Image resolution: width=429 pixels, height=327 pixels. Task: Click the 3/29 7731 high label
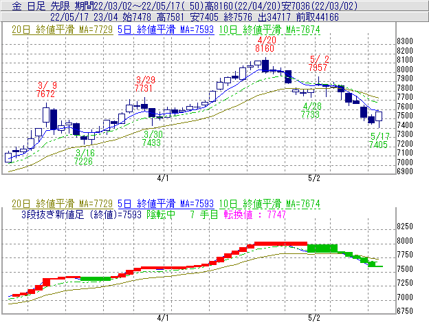point(144,84)
